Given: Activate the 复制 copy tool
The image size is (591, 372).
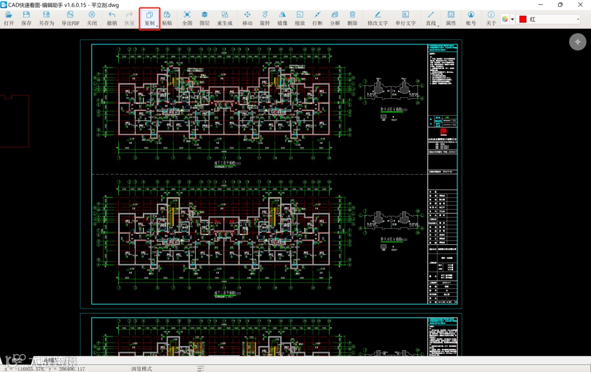Looking at the screenshot, I should tap(149, 19).
